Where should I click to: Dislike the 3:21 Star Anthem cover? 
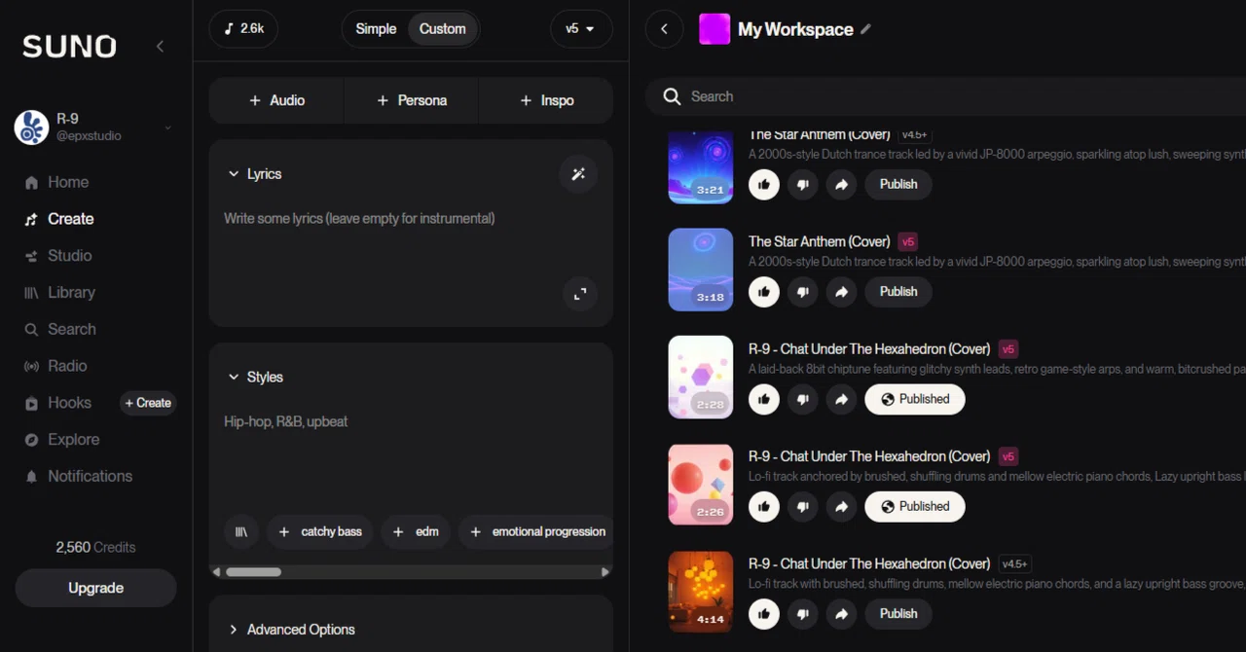click(802, 184)
